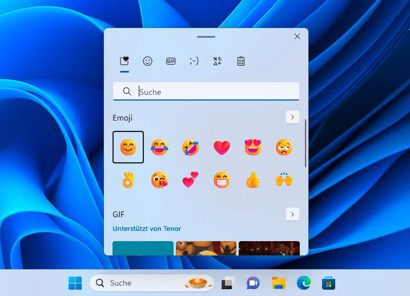Select the raising hands emoji
410x296 pixels.
[x=284, y=179]
